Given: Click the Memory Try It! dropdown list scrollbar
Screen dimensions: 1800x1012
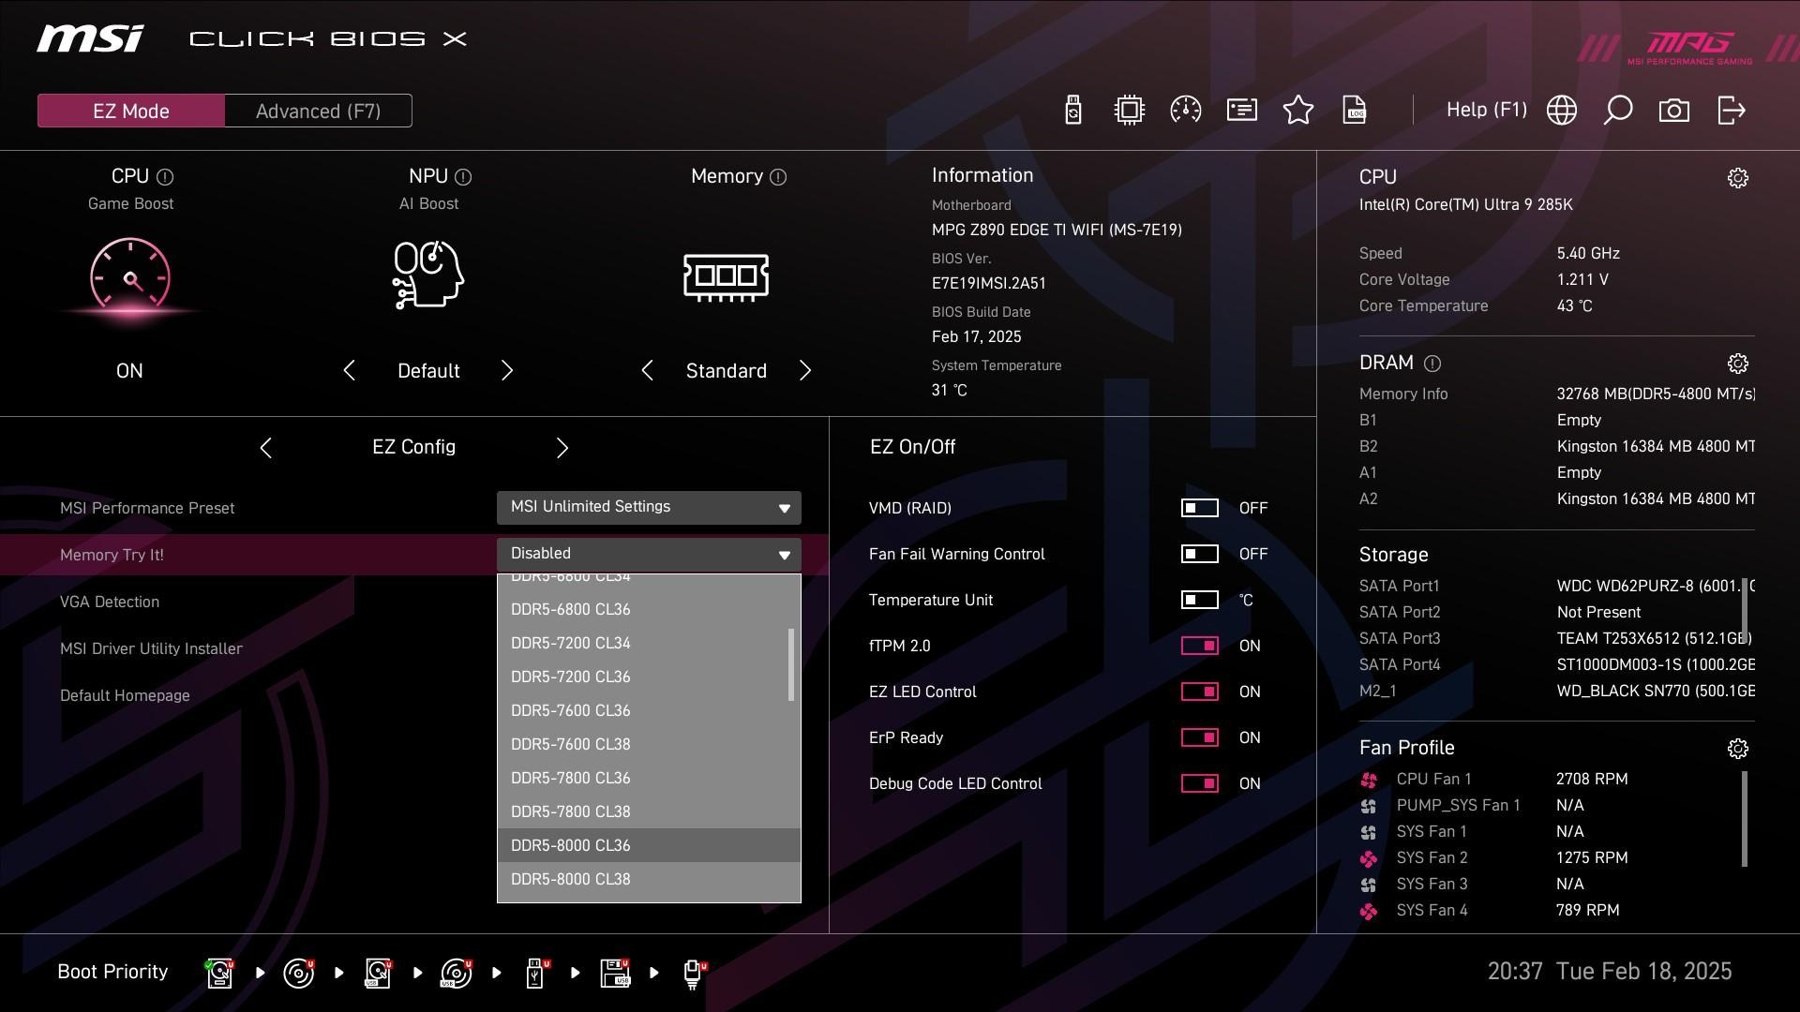Looking at the screenshot, I should click(791, 664).
